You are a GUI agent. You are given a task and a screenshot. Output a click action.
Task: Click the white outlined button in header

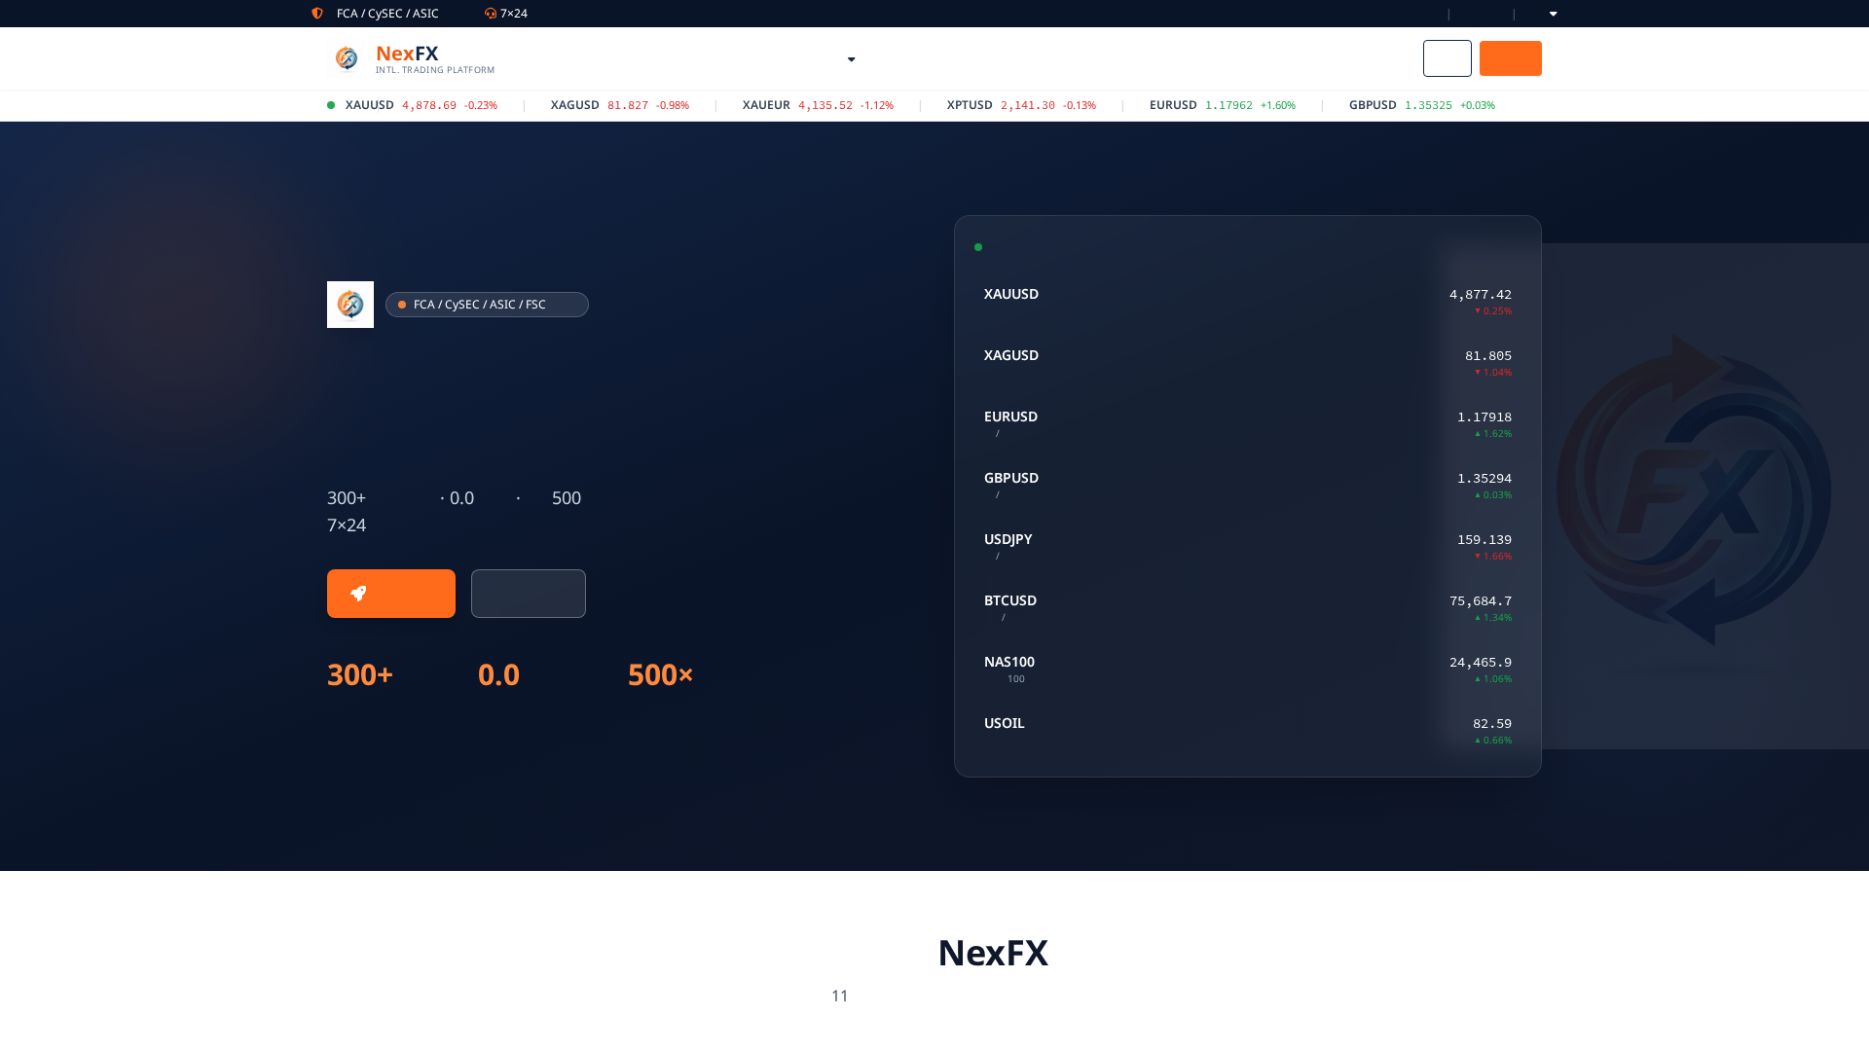click(1448, 58)
